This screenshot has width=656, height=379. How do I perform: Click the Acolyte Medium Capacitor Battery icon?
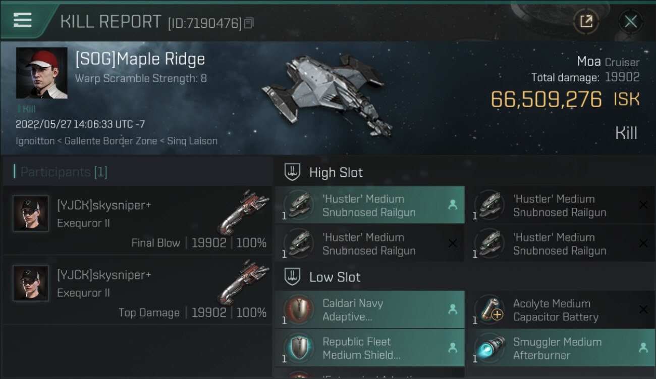tap(489, 310)
